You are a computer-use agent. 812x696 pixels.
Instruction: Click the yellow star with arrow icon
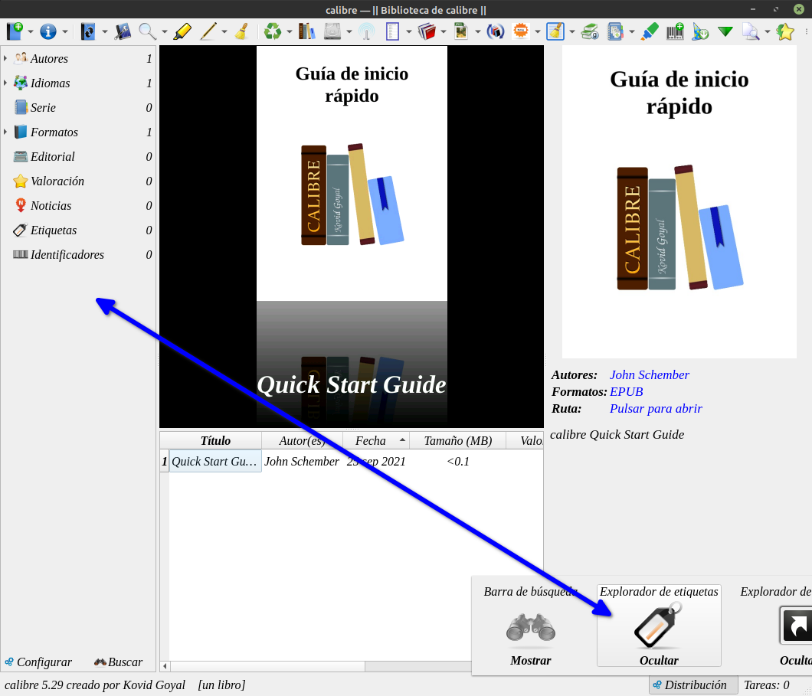point(786,31)
